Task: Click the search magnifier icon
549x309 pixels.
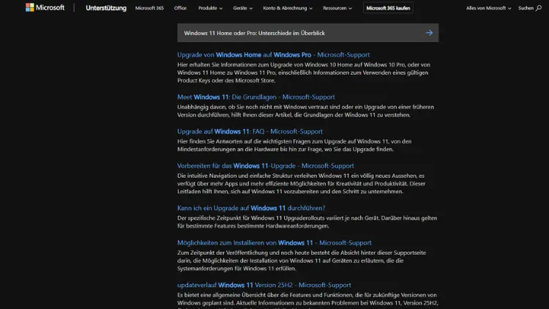Action: coord(539,8)
